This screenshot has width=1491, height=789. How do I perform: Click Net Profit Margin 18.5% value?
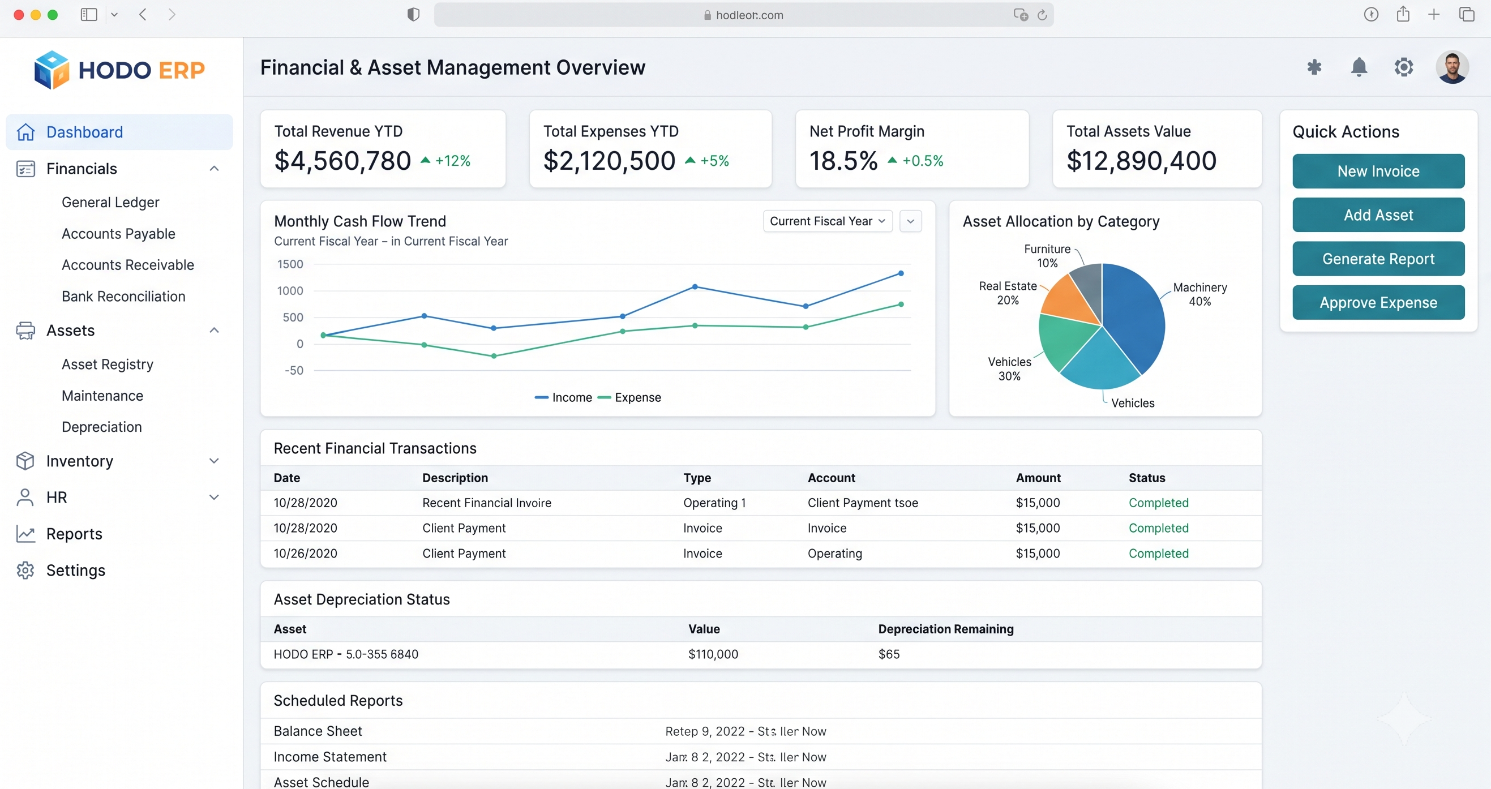point(843,160)
